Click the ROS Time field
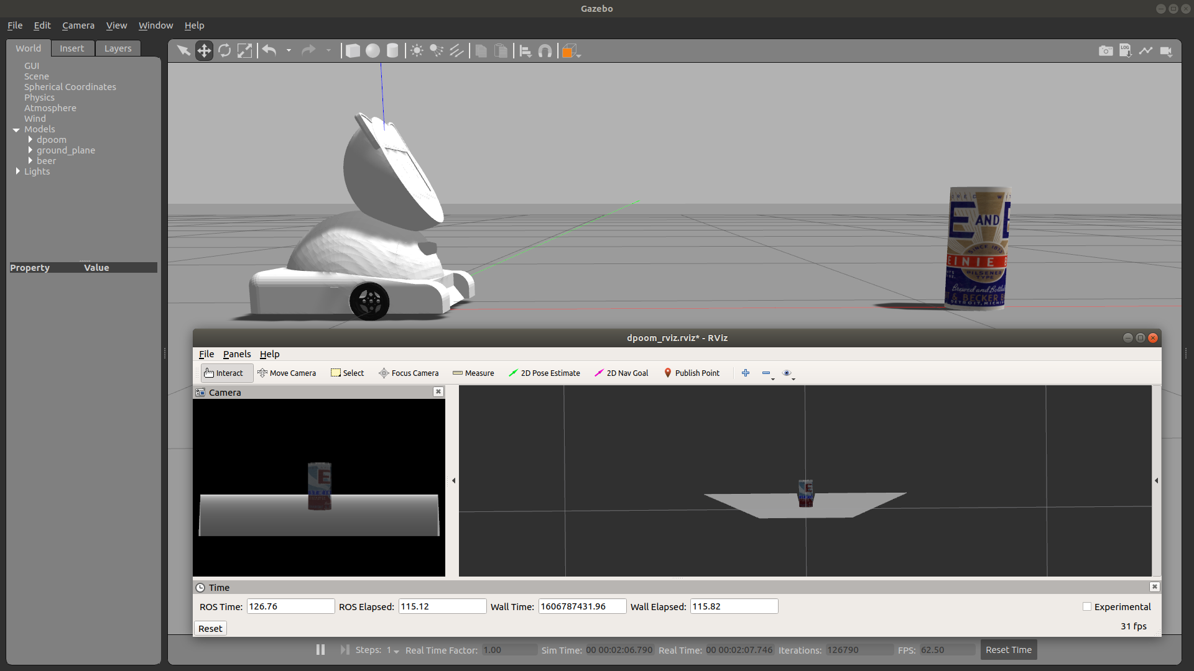The width and height of the screenshot is (1194, 671). coord(290,606)
